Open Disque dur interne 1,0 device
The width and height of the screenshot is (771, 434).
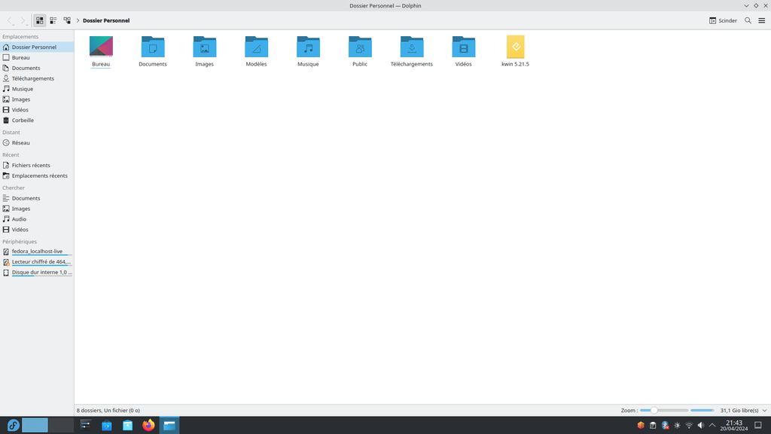tap(37, 272)
